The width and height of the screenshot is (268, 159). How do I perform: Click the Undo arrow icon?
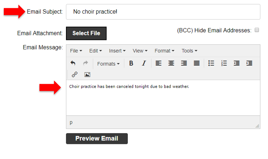point(73,63)
